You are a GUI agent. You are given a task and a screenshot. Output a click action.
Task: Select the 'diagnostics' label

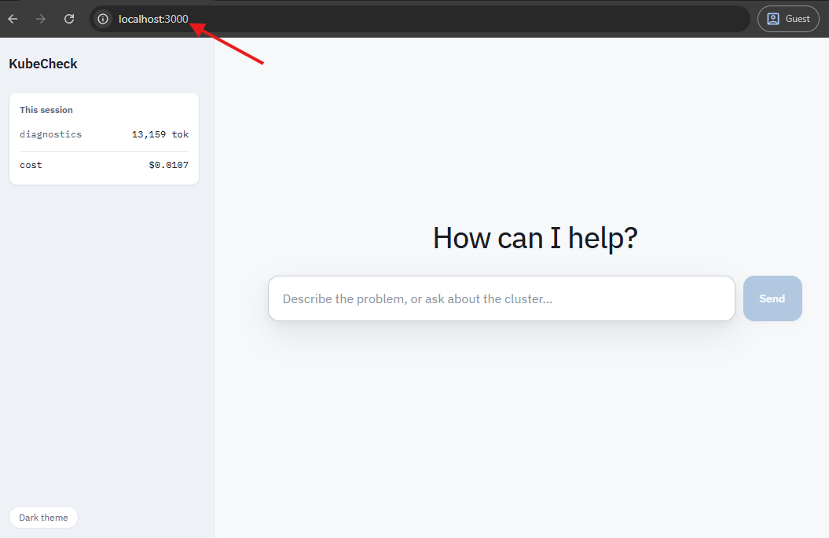point(51,134)
